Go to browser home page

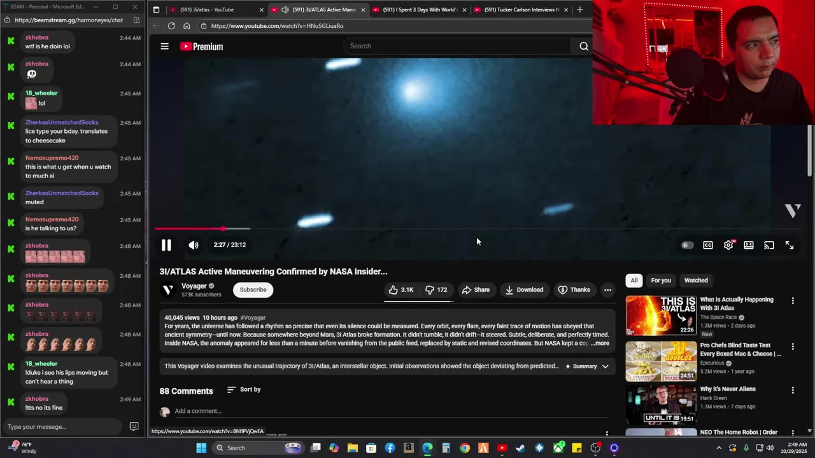pos(187,25)
